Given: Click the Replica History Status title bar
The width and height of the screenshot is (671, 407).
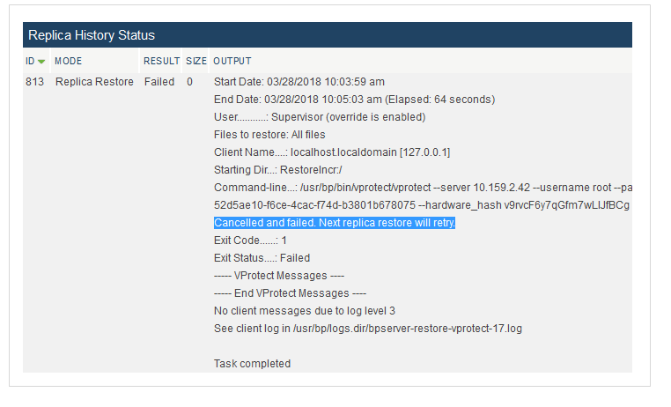Looking at the screenshot, I should pos(328,35).
